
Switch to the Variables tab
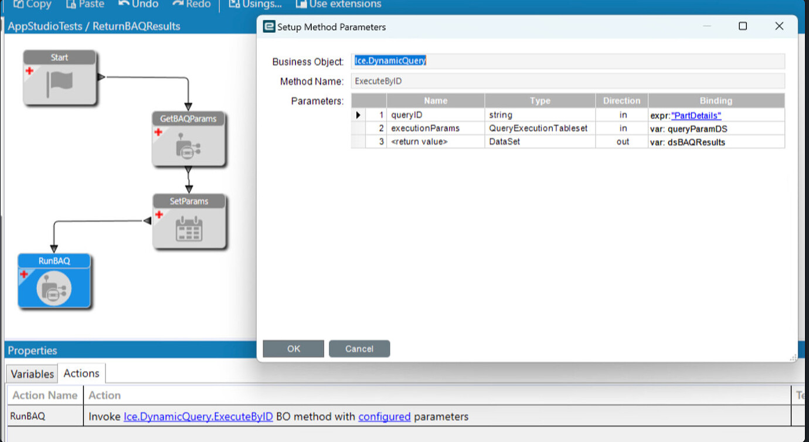click(31, 373)
